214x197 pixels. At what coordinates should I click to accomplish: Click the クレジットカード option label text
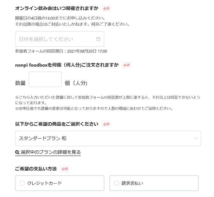pyautogui.click(x=44, y=183)
